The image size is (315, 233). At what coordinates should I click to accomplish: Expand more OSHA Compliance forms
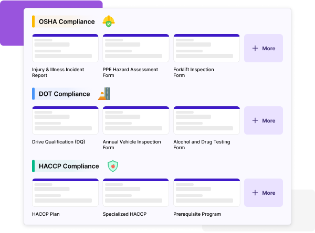point(264,48)
